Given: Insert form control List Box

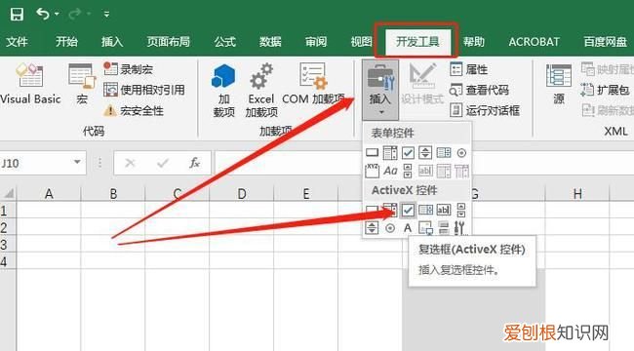Looking at the screenshot, I should (x=444, y=153).
